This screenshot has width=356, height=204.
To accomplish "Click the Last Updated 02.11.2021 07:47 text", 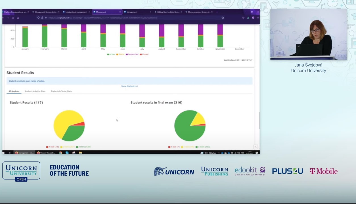I will point(238,60).
